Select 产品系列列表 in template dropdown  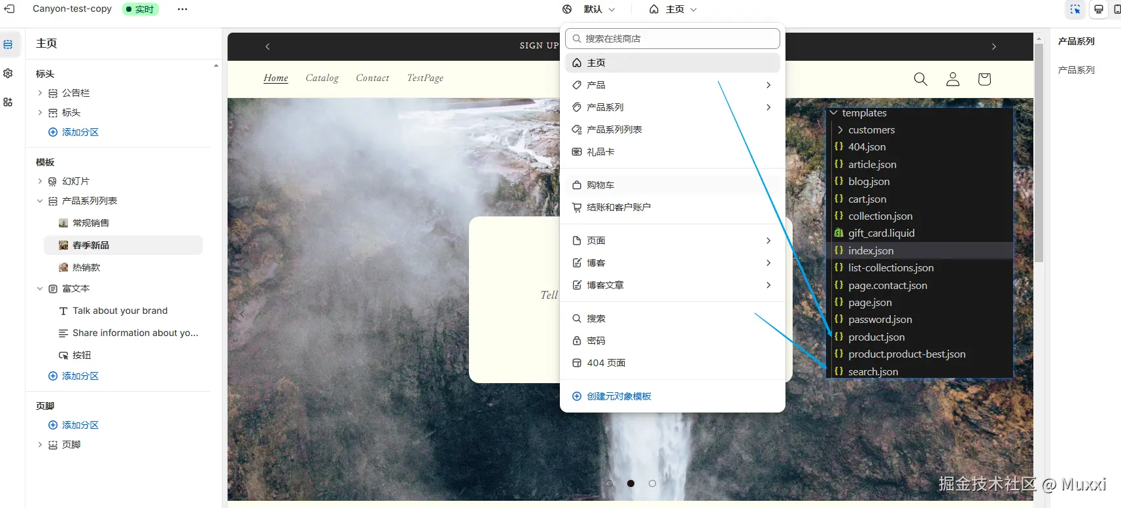672,129
